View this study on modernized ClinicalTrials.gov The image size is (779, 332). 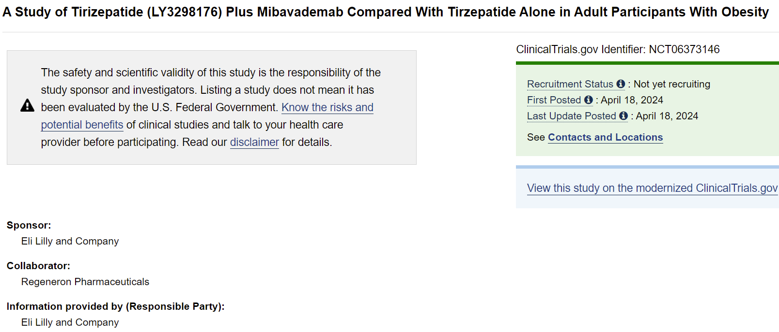click(652, 188)
